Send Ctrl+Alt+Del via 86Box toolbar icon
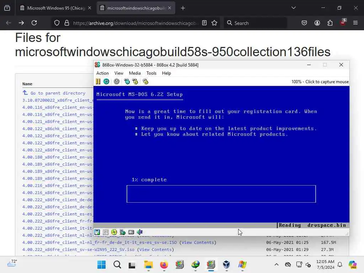Image resolution: width=364 pixels, height=273 pixels. pyautogui.click(x=127, y=81)
